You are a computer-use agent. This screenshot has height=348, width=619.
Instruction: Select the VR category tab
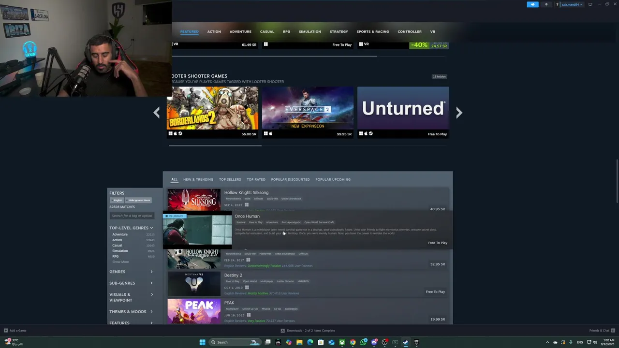pos(432,31)
